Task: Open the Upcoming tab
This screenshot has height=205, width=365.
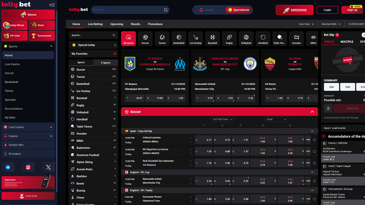Action: point(117,24)
